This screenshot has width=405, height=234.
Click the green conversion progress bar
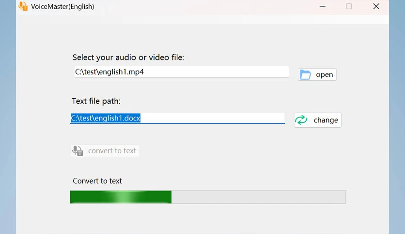[x=208, y=197]
